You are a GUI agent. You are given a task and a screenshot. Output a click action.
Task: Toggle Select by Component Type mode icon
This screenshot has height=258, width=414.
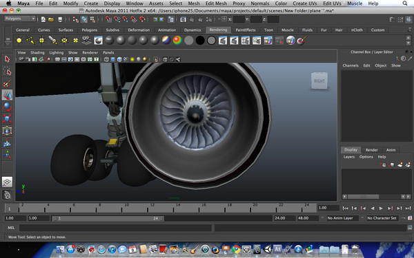click(x=92, y=19)
